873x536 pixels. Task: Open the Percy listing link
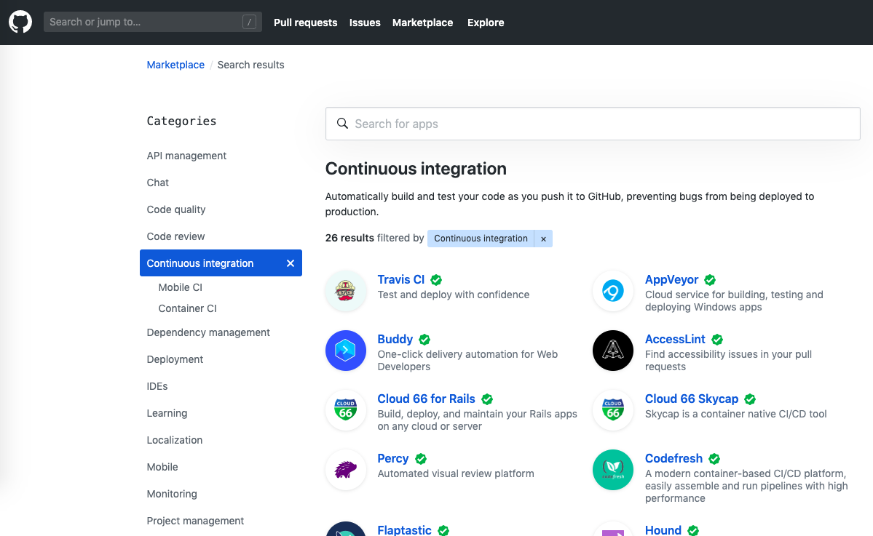pos(393,458)
